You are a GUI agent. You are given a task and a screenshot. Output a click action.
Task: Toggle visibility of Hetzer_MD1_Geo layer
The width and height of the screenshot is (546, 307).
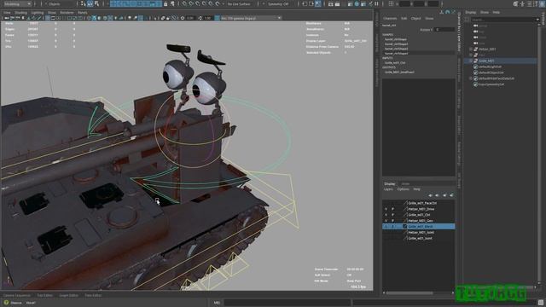click(386, 221)
